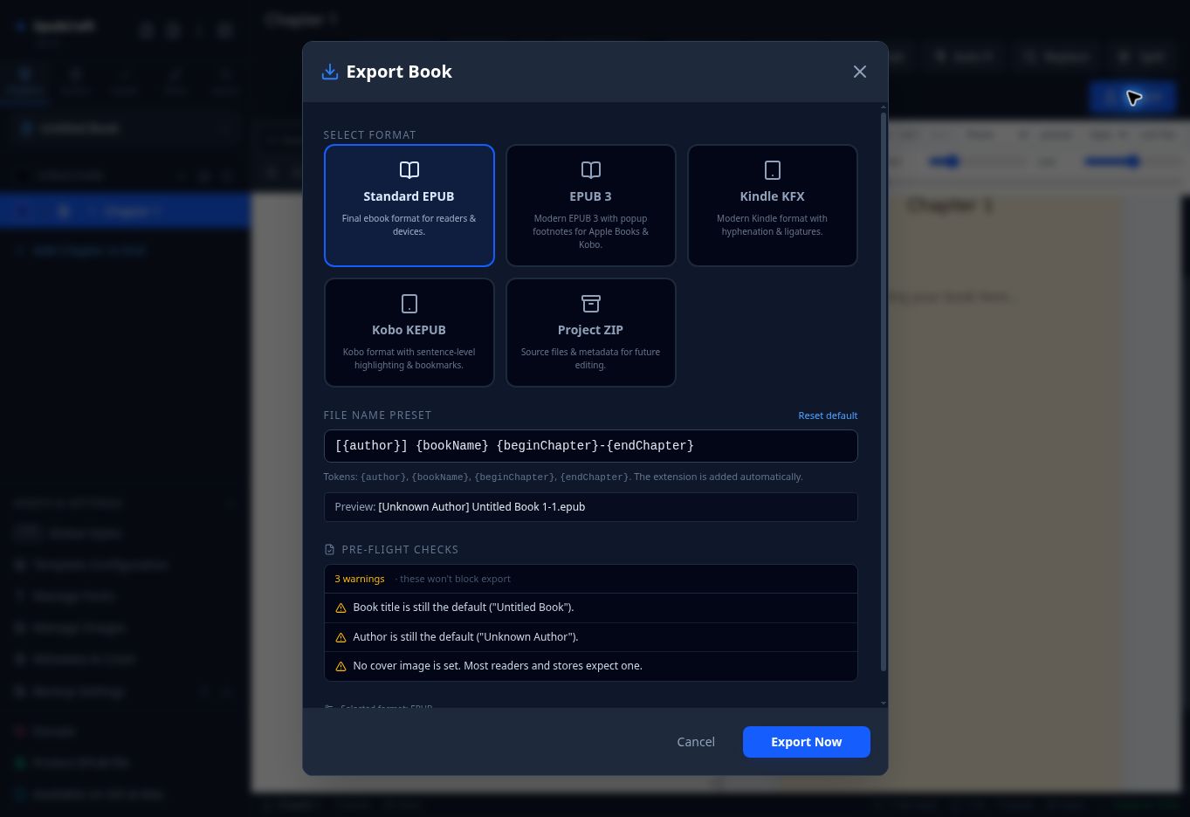Click the scrollbar down arrow in the dialog
The image size is (1190, 817).
[x=884, y=703]
